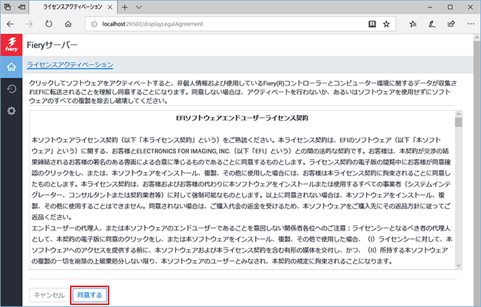This screenshot has width=481, height=307.
Task: Click license agreement scrollbar thumb
Action: pyautogui.click(x=458, y=123)
